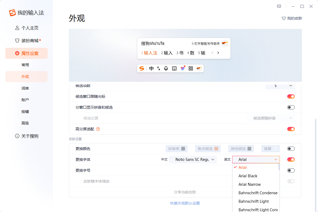The height and width of the screenshot is (212, 318).
Task: Open the virtual keyboard icon in the toolbar
Action: pyautogui.click(x=174, y=68)
